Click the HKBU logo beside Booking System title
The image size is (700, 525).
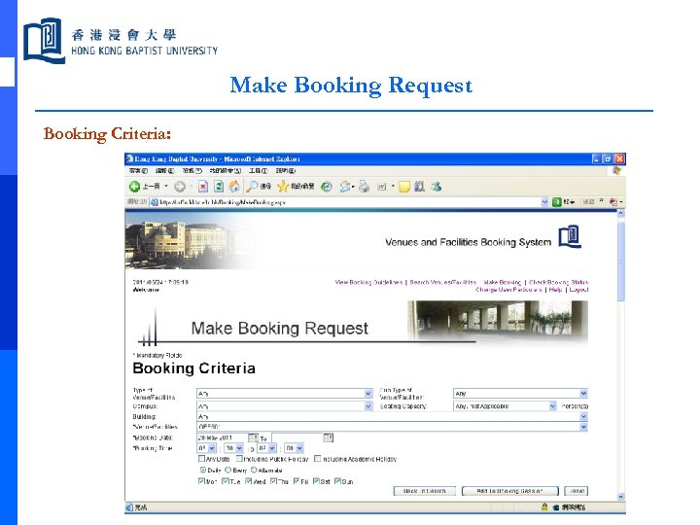pyautogui.click(x=570, y=236)
